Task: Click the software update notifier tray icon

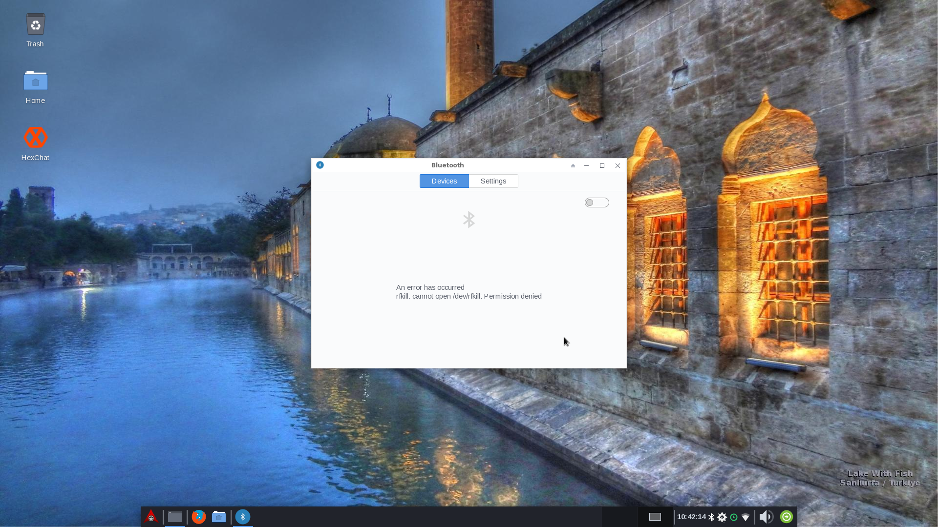Action: coord(722,517)
